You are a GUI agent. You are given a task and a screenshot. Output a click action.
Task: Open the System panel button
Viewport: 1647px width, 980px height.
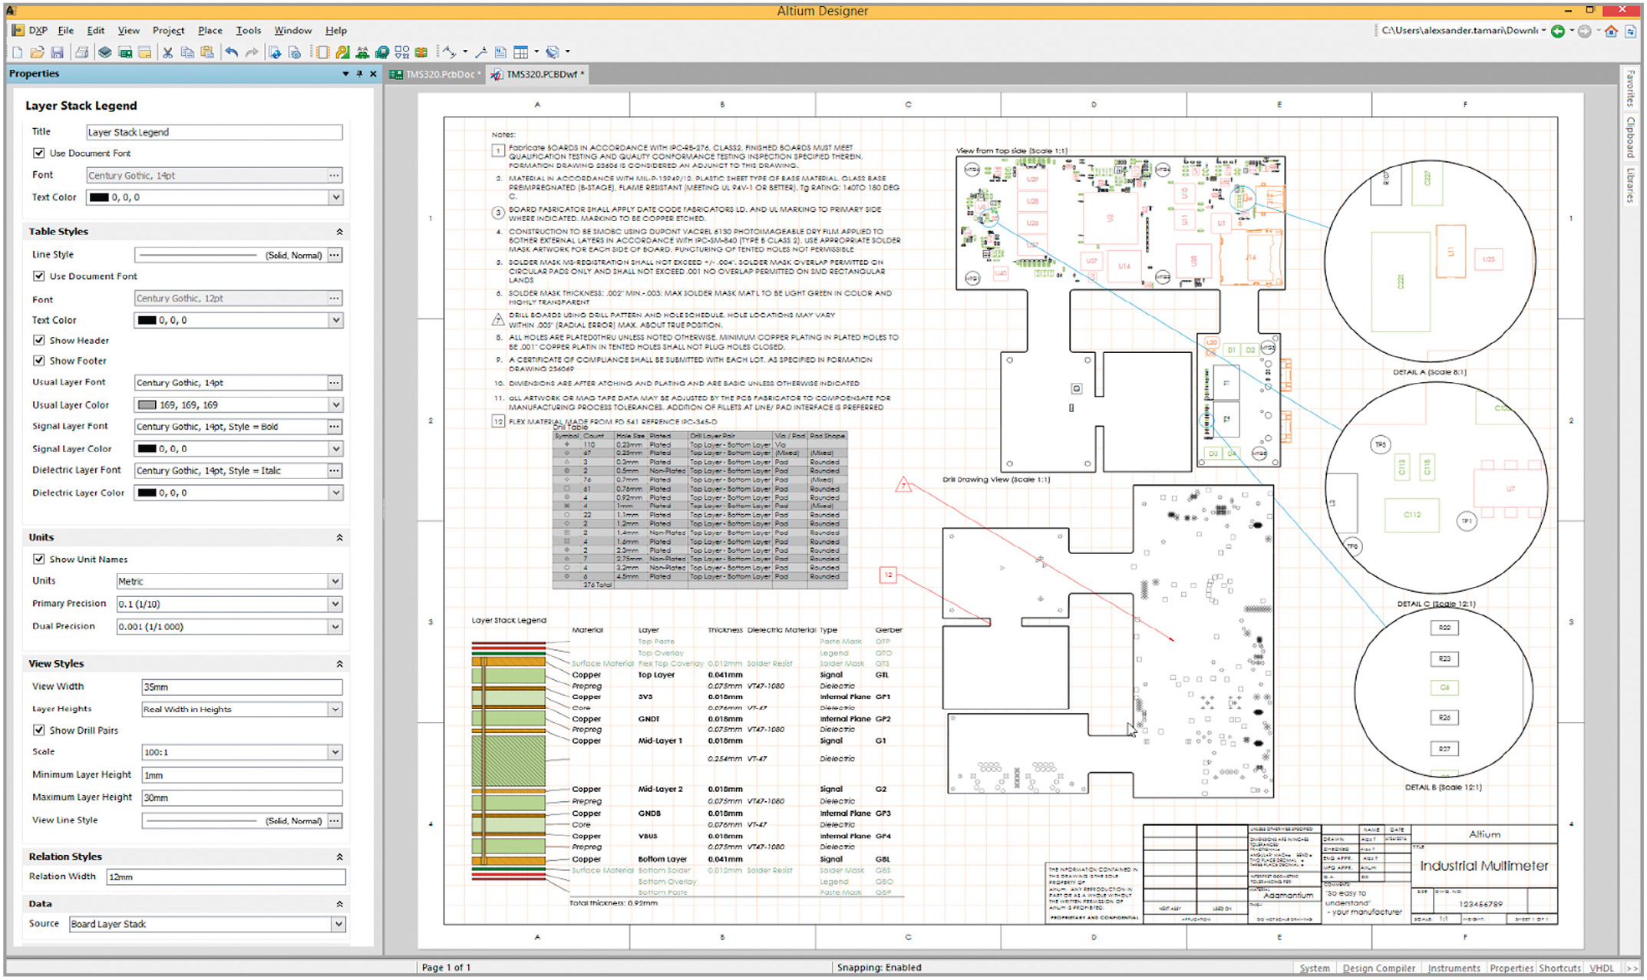tap(1315, 968)
